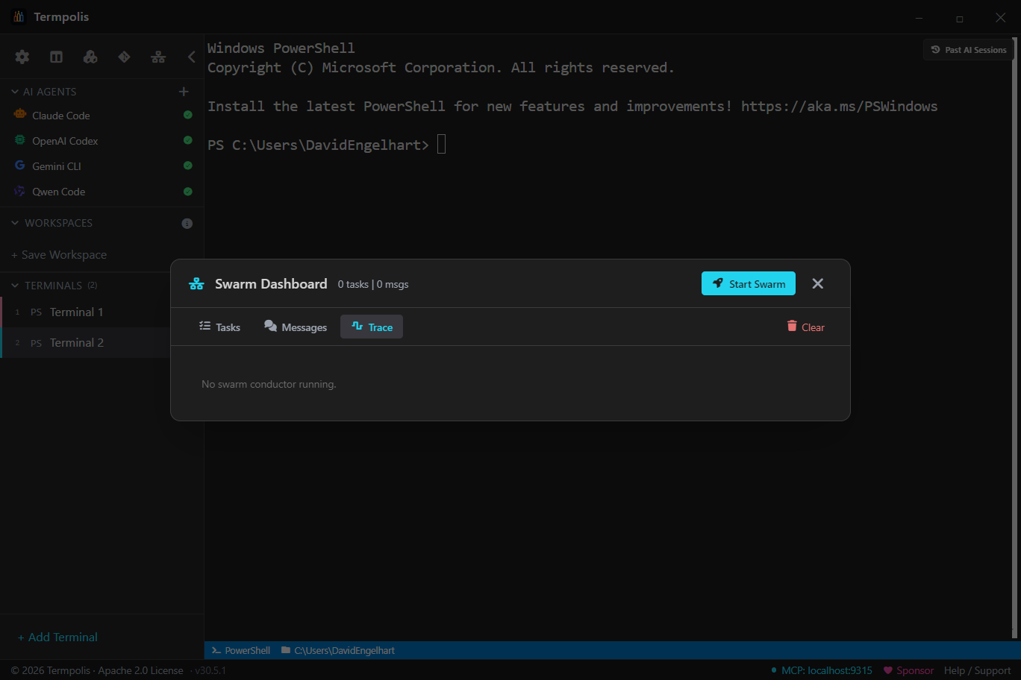Click the split layout columns icon
Screen dimensions: 1021x680
pos(56,57)
